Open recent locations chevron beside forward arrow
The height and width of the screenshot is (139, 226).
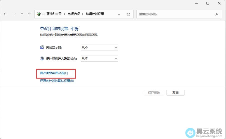point(22,14)
